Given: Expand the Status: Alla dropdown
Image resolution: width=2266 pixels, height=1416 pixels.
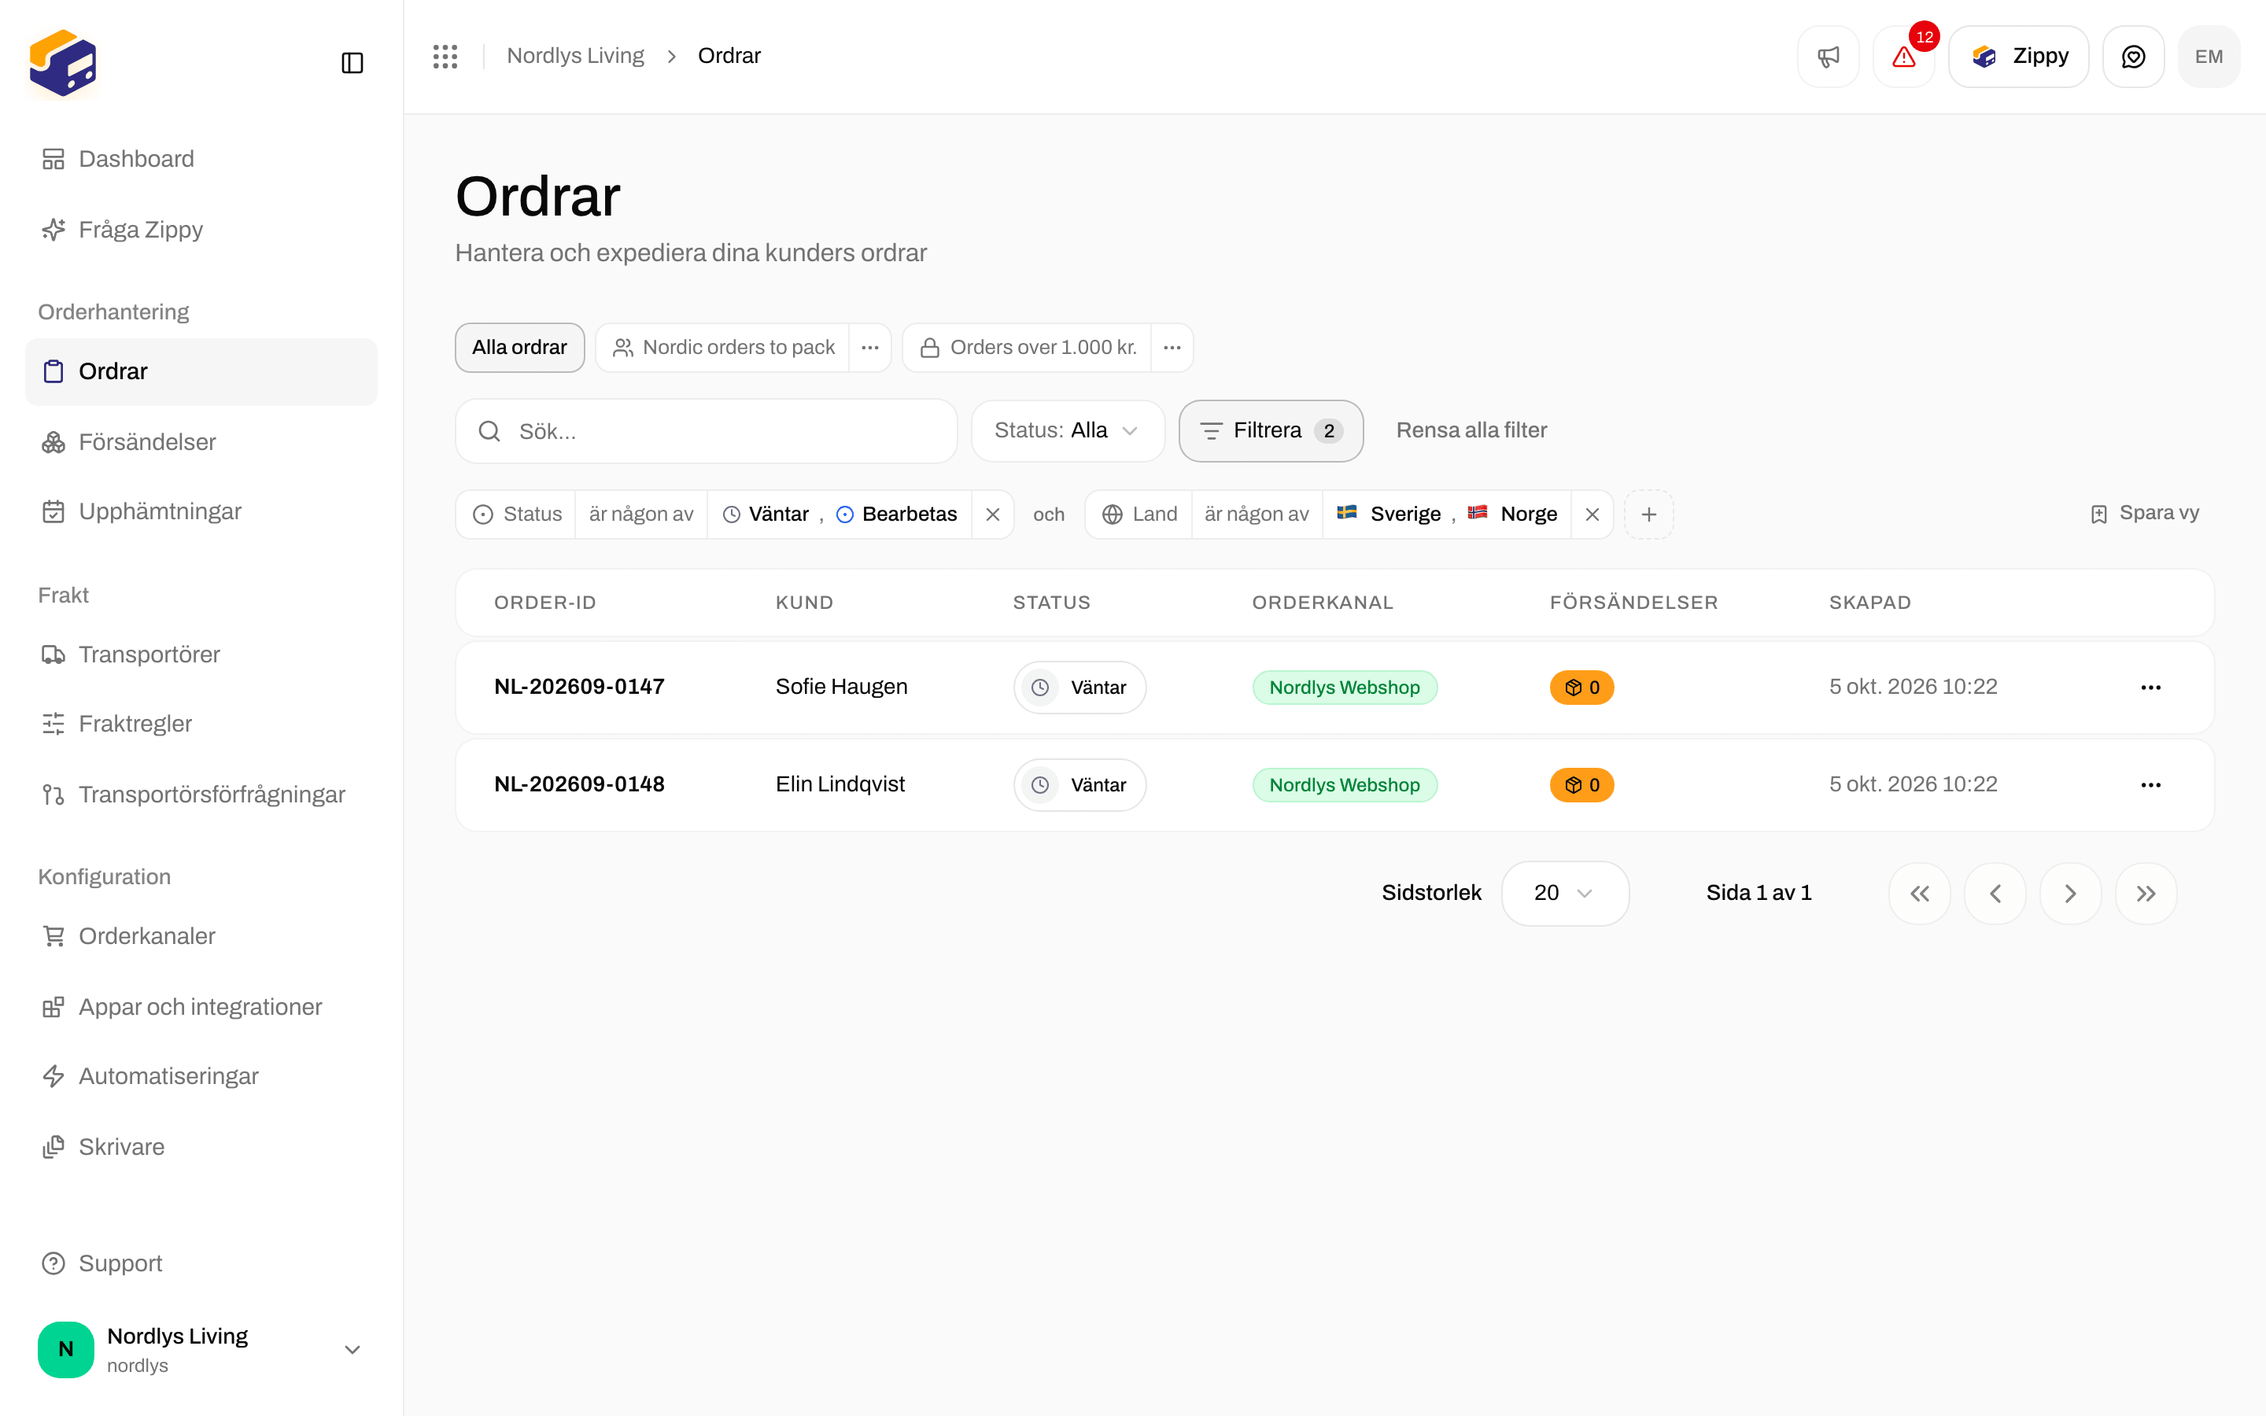Looking at the screenshot, I should tap(1068, 431).
